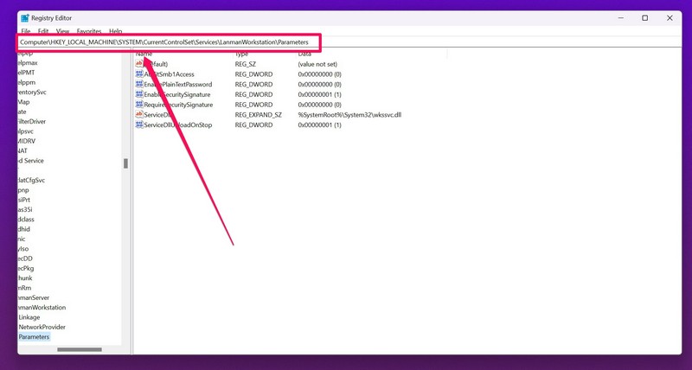The width and height of the screenshot is (692, 370).
Task: Select the AuditSmb1Access value name
Action: click(x=169, y=74)
